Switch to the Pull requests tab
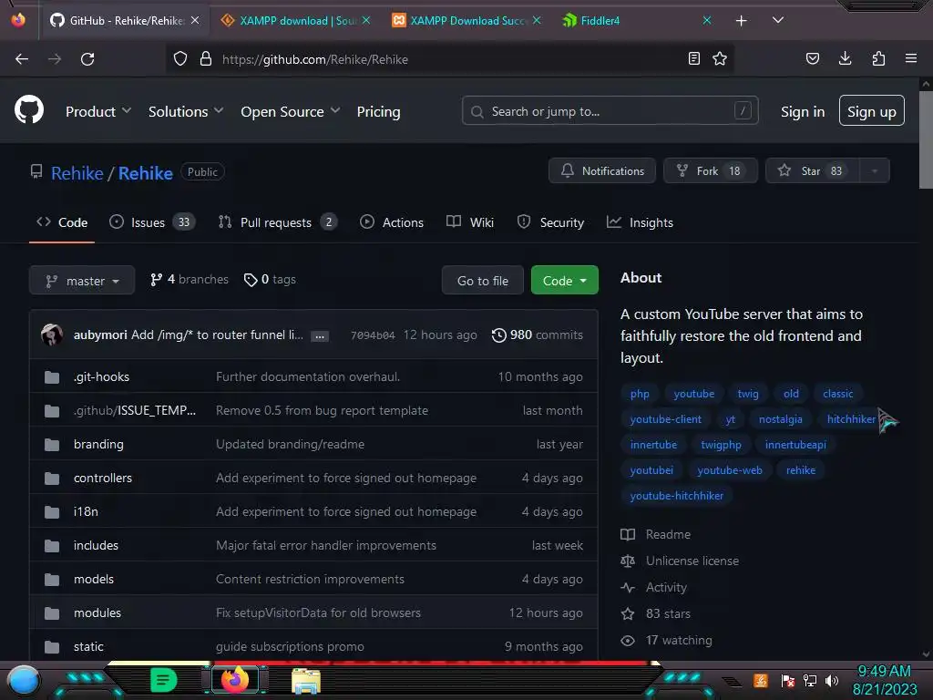The width and height of the screenshot is (933, 700). tap(277, 222)
